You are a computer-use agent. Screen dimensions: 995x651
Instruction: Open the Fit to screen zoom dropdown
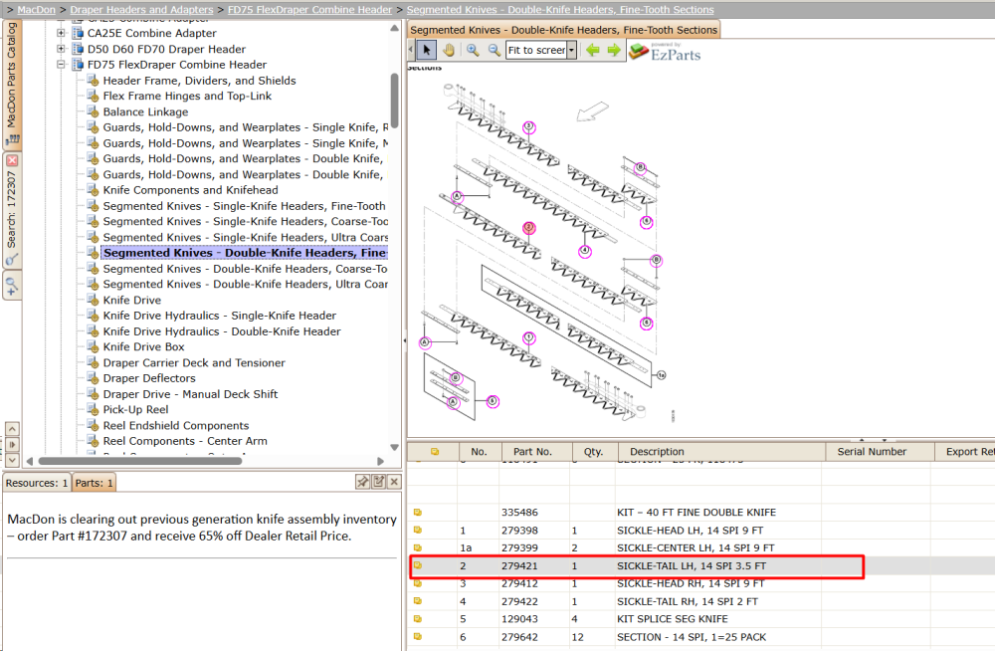coord(572,50)
